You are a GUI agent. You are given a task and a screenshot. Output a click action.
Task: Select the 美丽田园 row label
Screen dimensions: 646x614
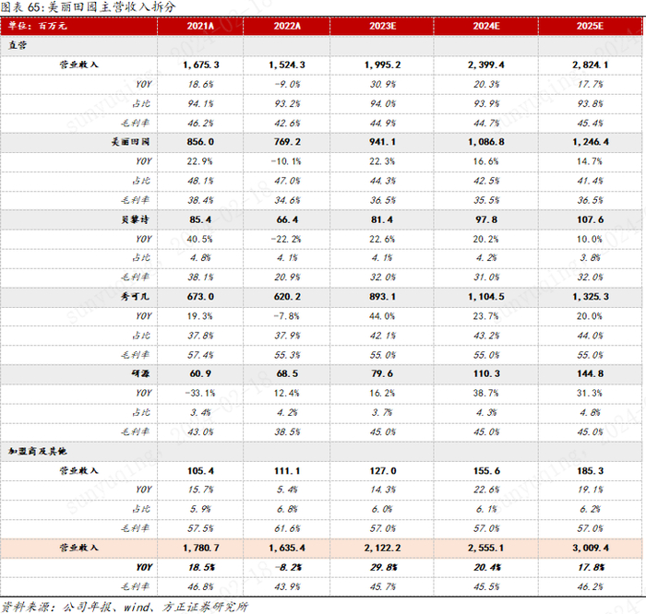coord(130,142)
